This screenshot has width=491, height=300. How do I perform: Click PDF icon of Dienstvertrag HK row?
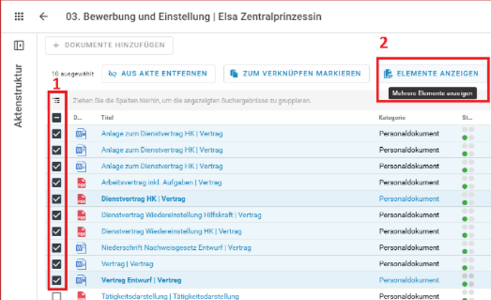click(81, 200)
